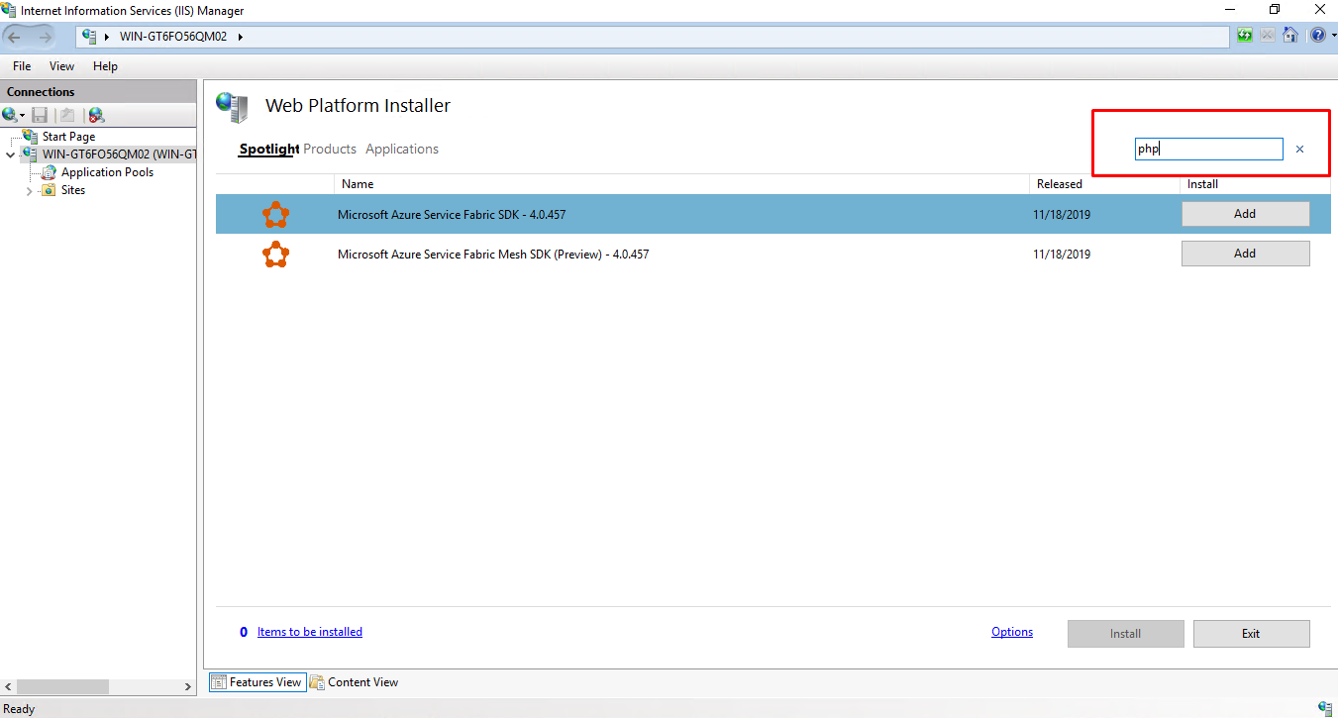Click the address bar path WIN-GT6FO56QM02
The width and height of the screenshot is (1338, 718).
click(x=173, y=37)
